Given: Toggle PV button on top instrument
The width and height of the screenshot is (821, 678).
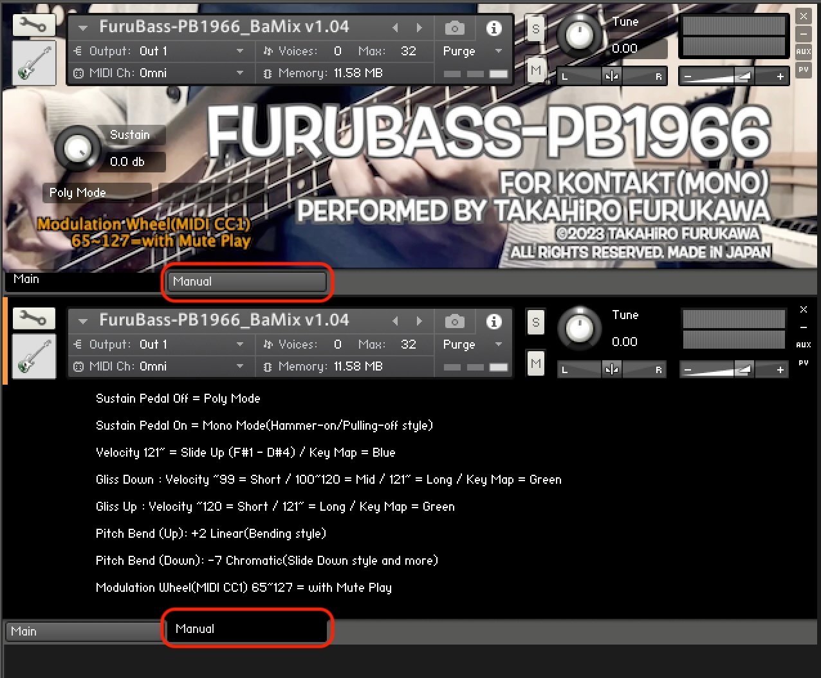Looking at the screenshot, I should click(x=803, y=69).
